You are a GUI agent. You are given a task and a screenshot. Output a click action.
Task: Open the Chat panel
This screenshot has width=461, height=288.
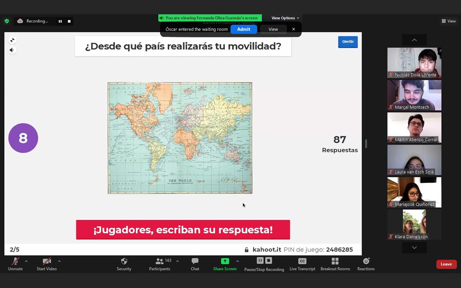pos(195,264)
